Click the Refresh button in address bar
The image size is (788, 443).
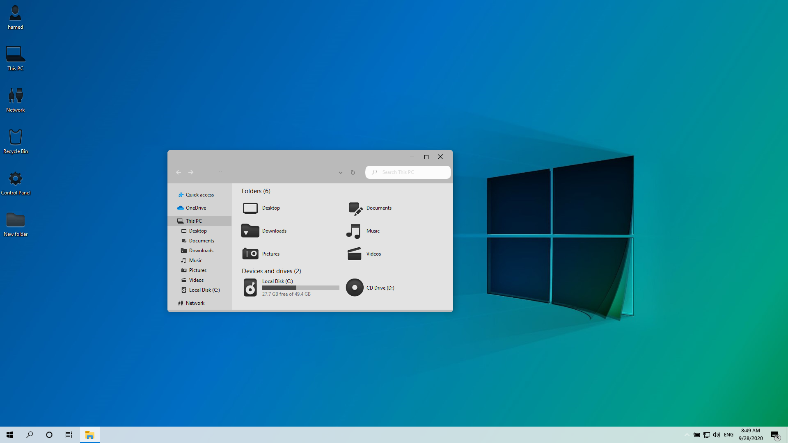point(353,172)
